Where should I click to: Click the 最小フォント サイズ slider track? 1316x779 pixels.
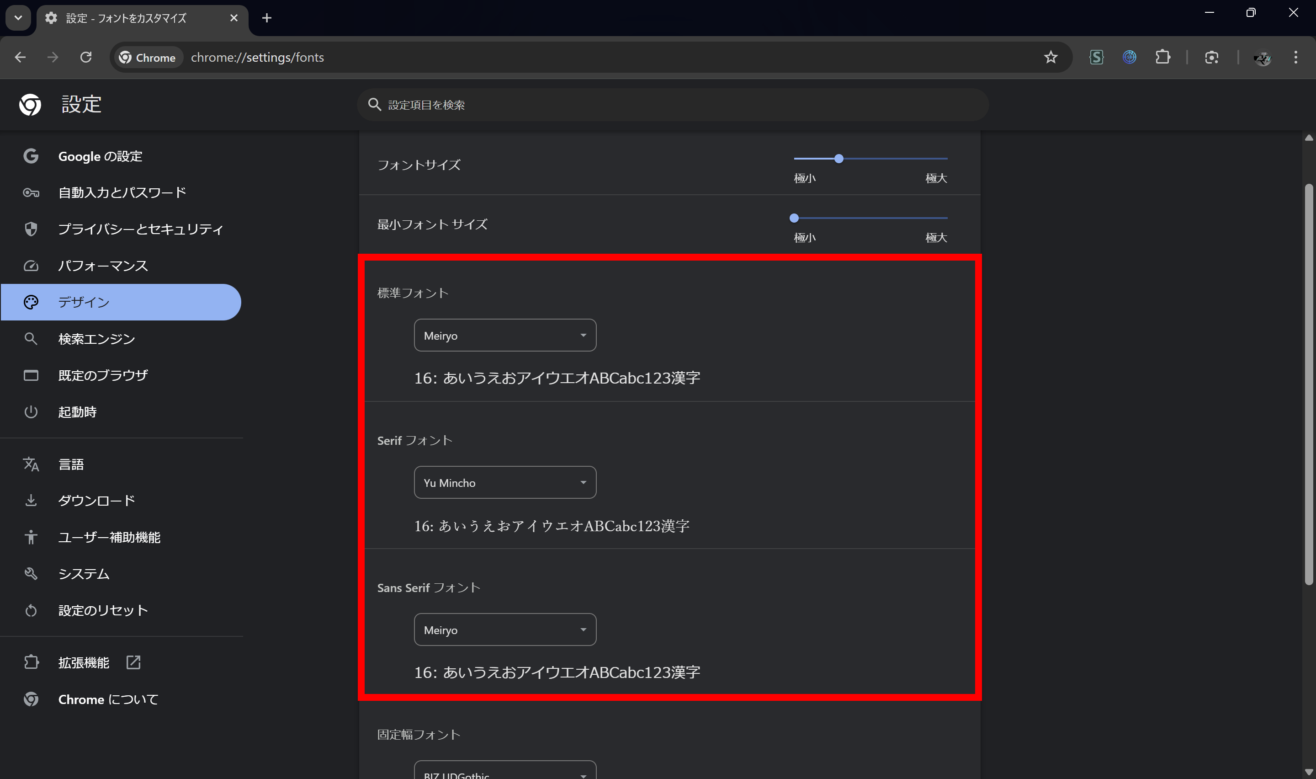[x=870, y=218]
